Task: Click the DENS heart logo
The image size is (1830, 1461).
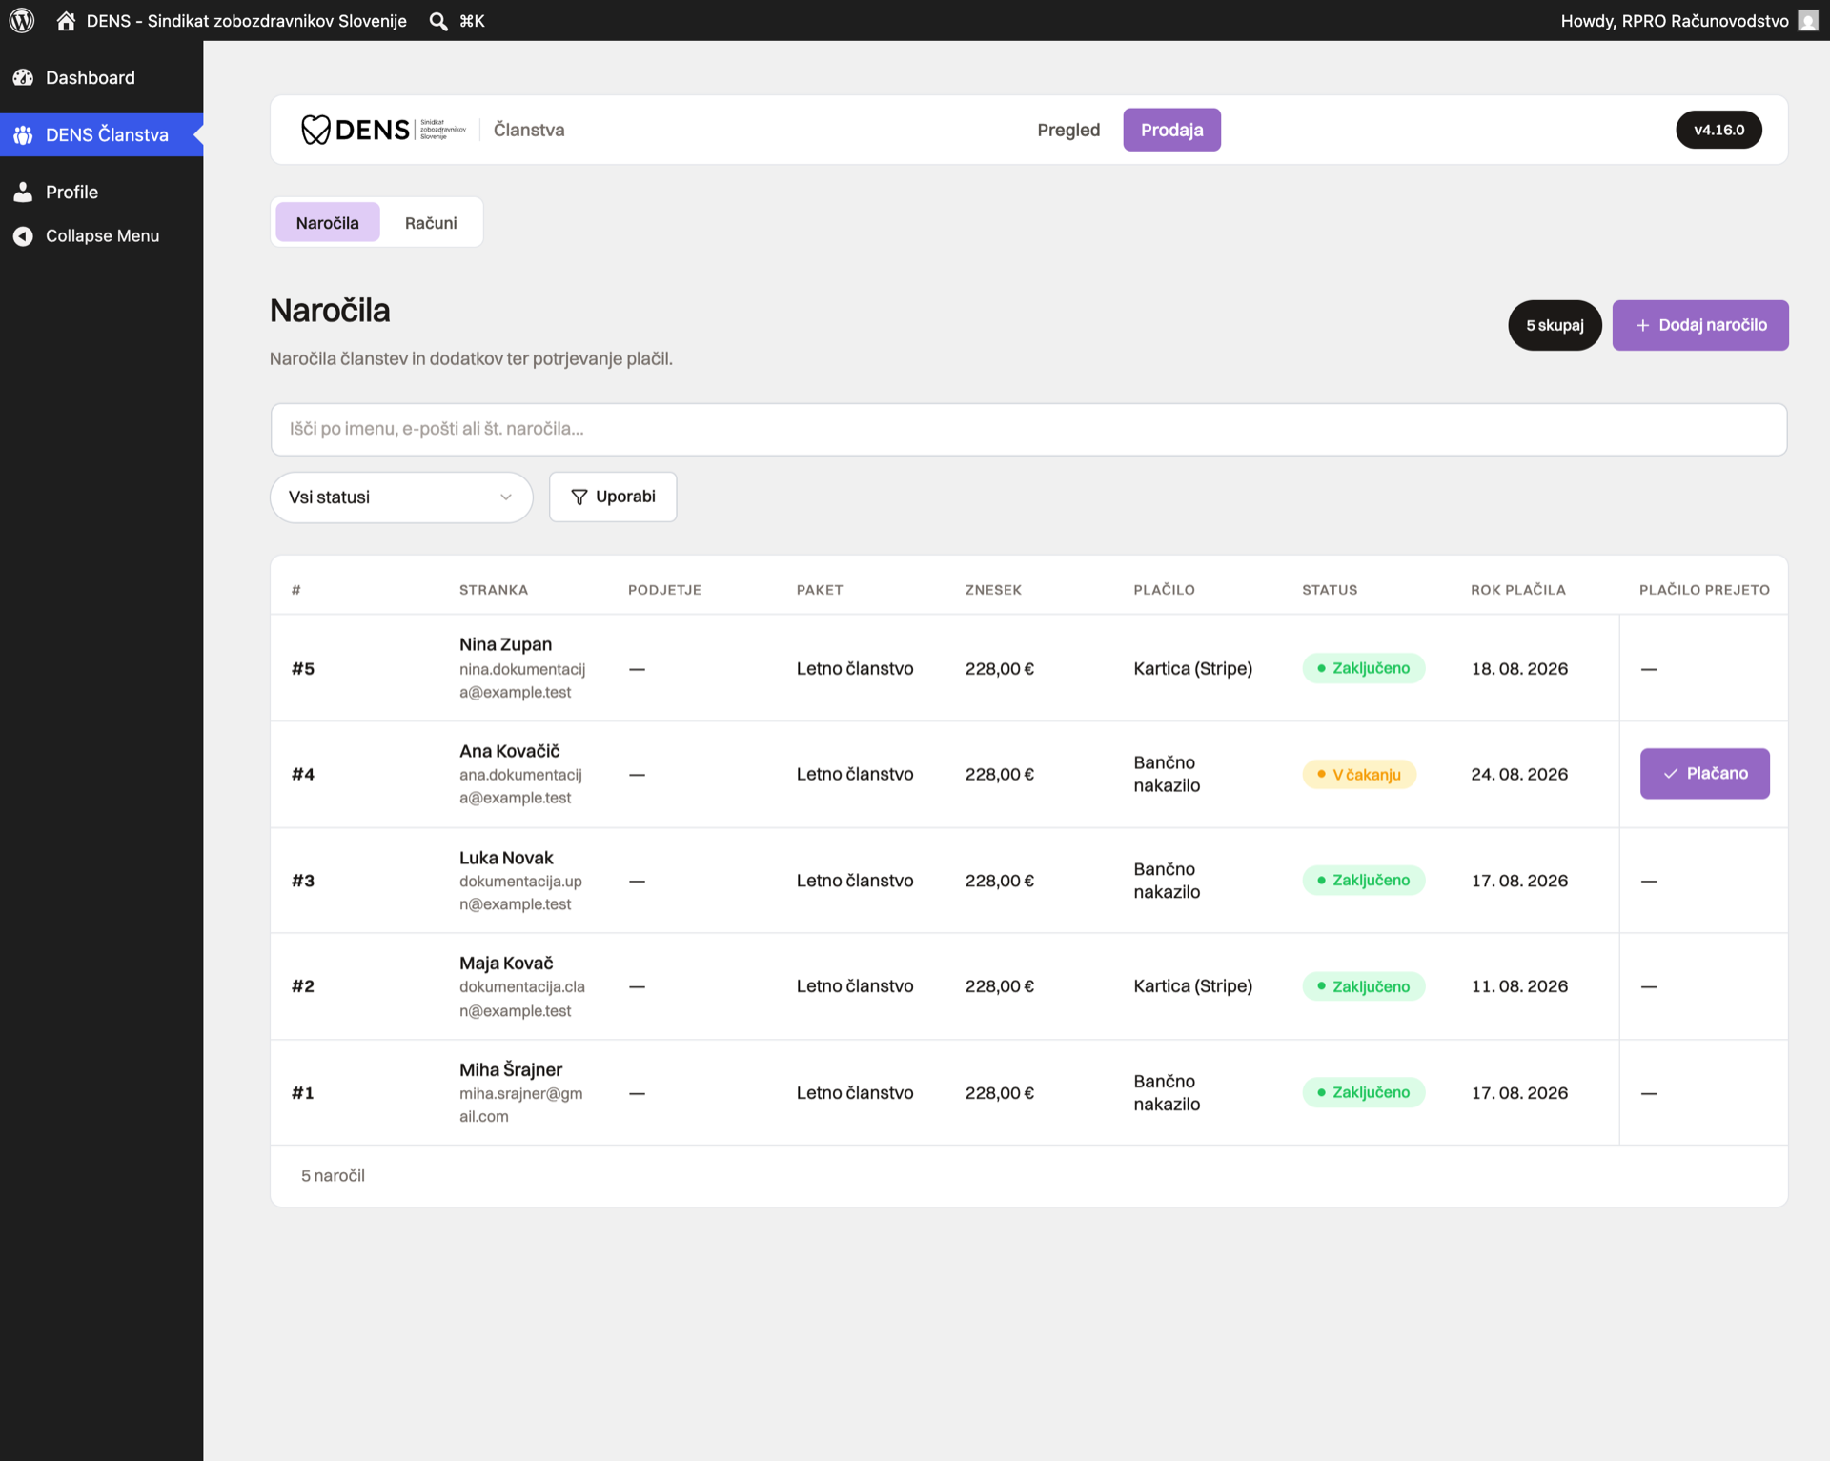Action: [x=315, y=130]
